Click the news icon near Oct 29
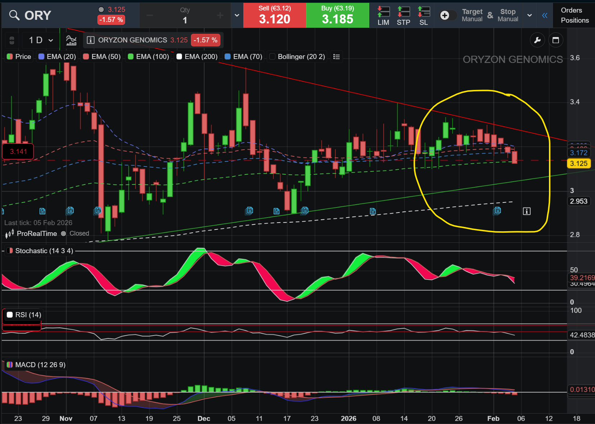The image size is (595, 424). (42, 211)
